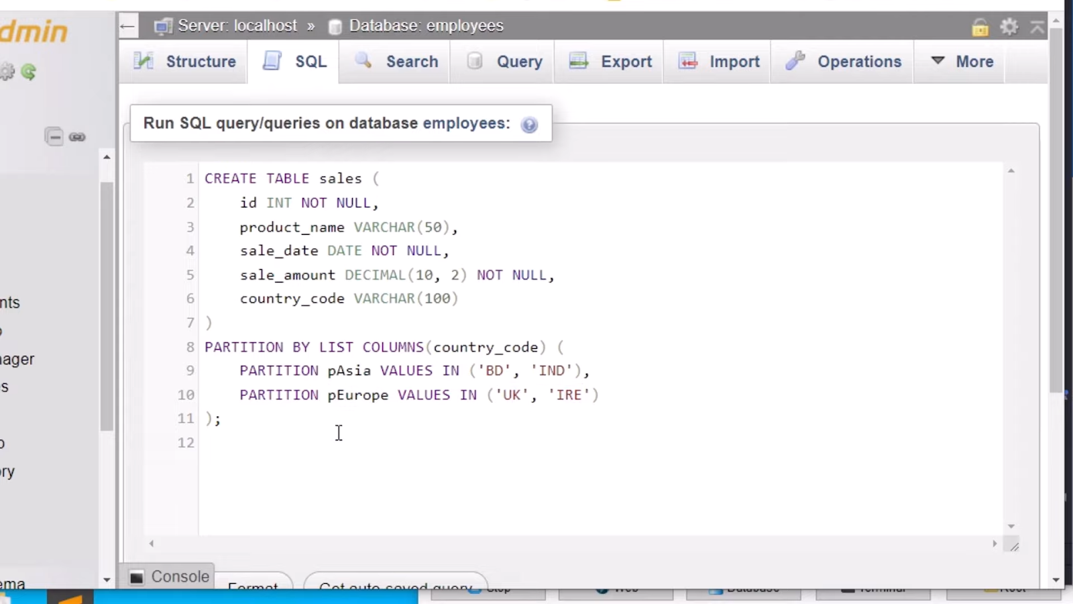Click the server icon in breadcrumb
This screenshot has width=1073, height=604.
tap(163, 27)
